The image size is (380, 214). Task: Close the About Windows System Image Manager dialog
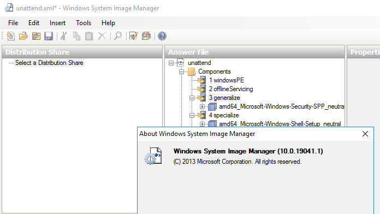365,134
